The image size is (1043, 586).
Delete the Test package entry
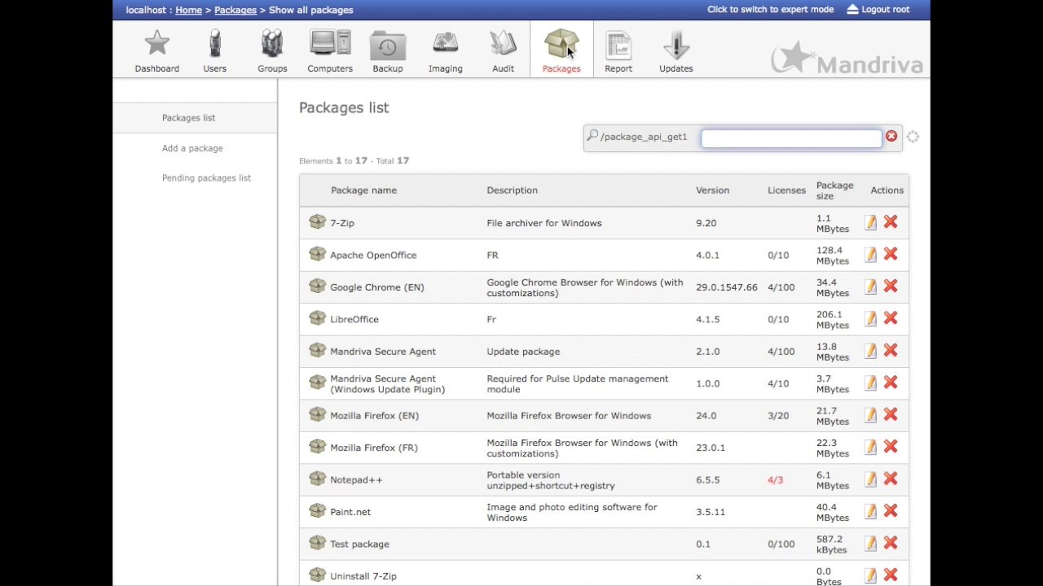[x=891, y=544]
